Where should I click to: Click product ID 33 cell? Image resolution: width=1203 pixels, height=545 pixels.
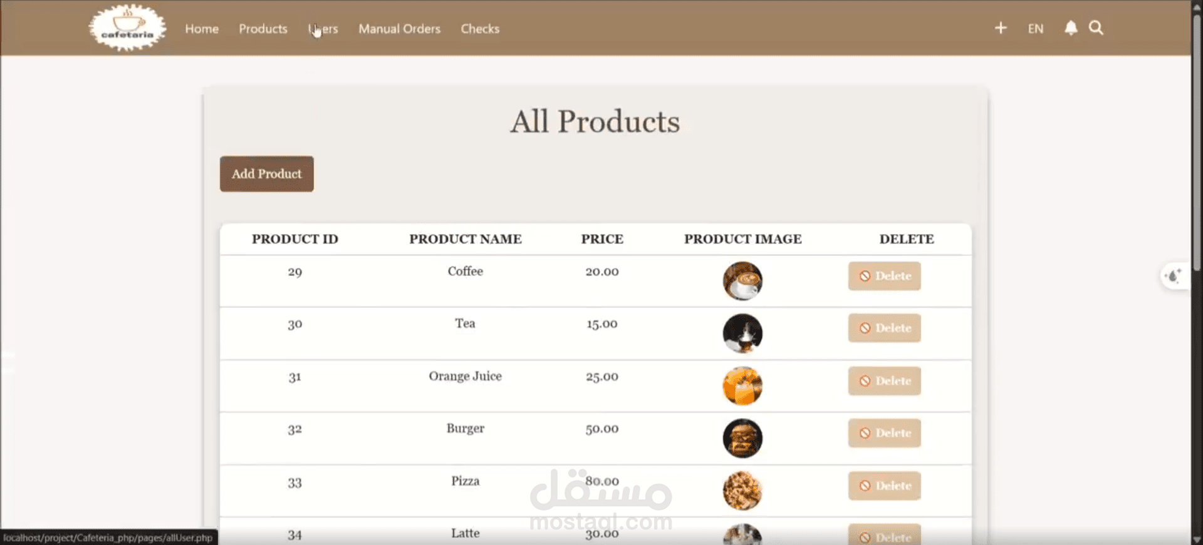click(295, 483)
